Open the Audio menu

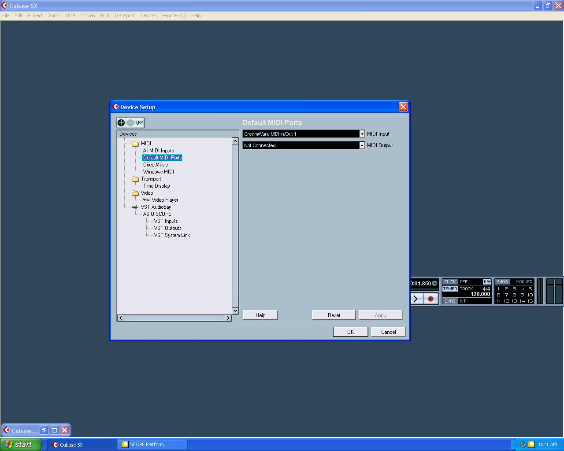coord(54,15)
